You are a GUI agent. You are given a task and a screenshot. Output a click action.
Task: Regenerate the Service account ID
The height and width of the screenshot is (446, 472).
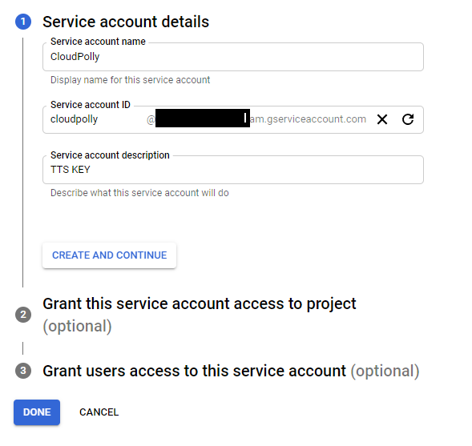(x=408, y=119)
